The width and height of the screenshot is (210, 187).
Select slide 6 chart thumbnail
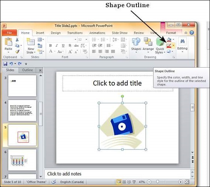pos(22,160)
